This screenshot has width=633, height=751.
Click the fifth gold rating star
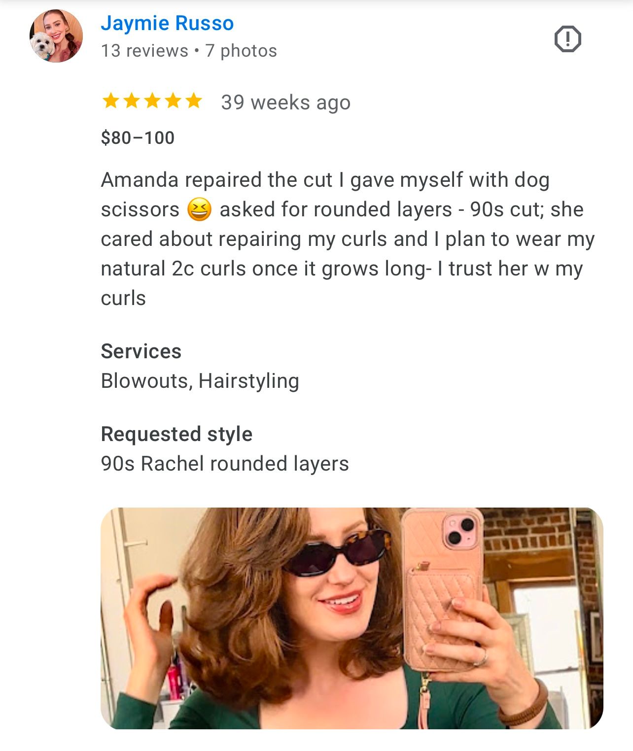(x=193, y=101)
